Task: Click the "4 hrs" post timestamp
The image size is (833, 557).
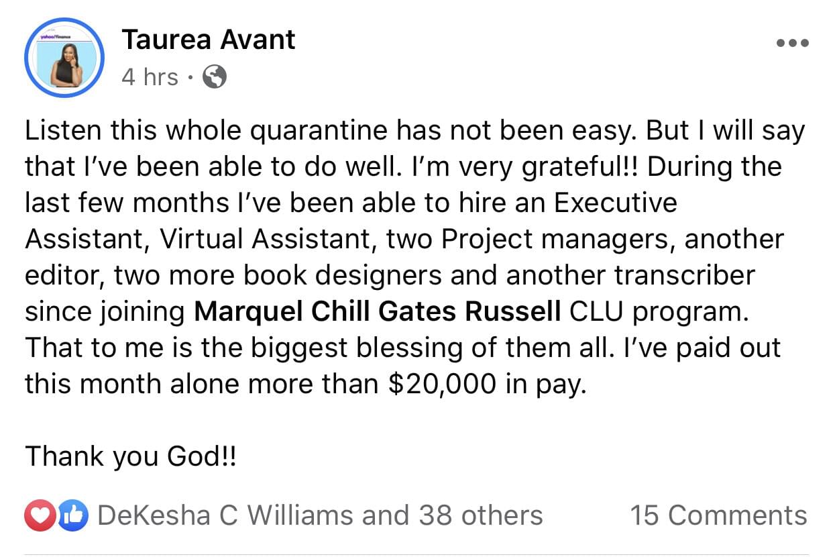Action: 150,78
